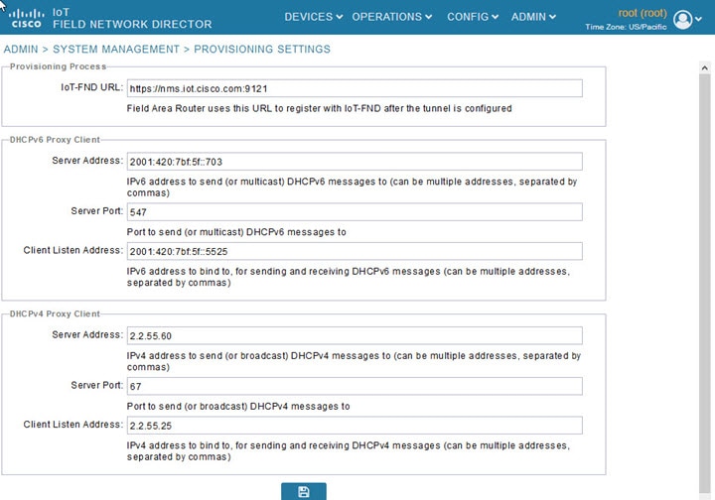The image size is (715, 500).
Task: Open the OPERATIONS menu
Action: pos(391,17)
